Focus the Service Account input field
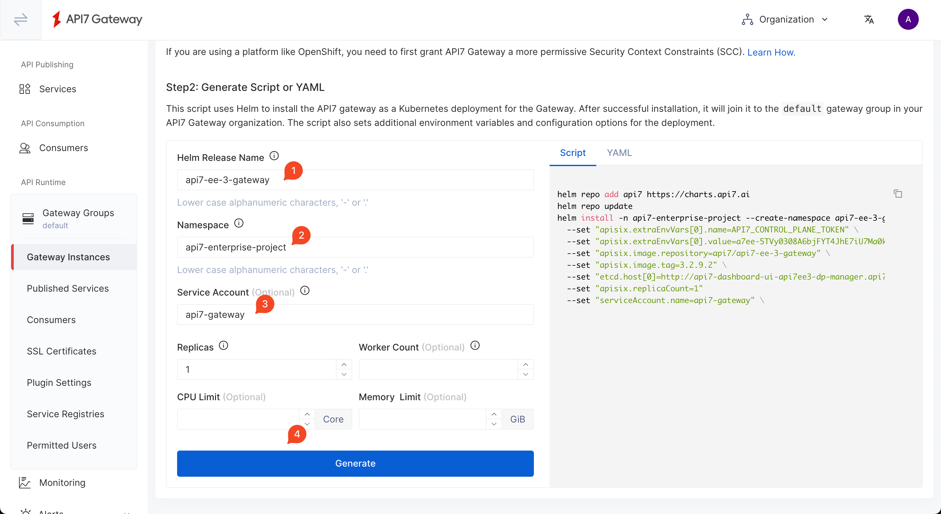The width and height of the screenshot is (941, 514). click(355, 315)
